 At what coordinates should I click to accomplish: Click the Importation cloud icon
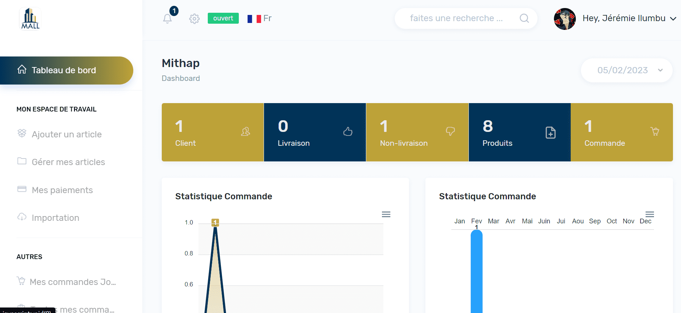pyautogui.click(x=22, y=216)
